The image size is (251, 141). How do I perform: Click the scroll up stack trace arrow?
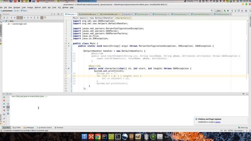pos(8,97)
